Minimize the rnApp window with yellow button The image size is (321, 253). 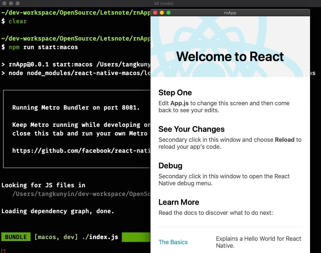[x=162, y=13]
